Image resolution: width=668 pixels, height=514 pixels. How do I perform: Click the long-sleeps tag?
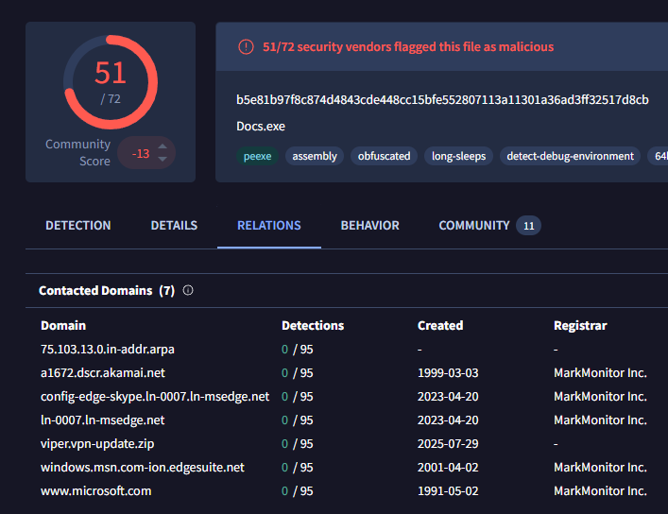[458, 156]
